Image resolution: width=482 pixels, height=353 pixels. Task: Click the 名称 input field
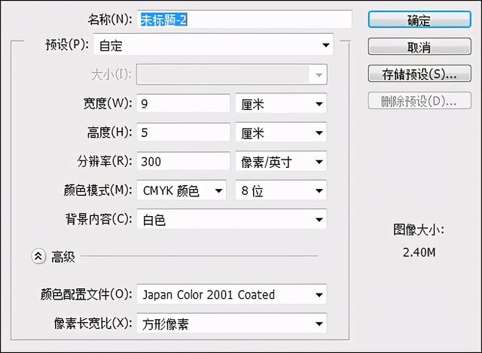244,20
